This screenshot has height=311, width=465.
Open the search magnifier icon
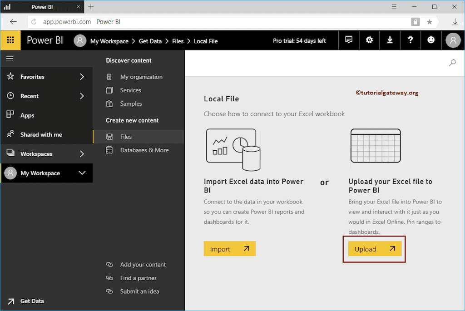point(452,63)
